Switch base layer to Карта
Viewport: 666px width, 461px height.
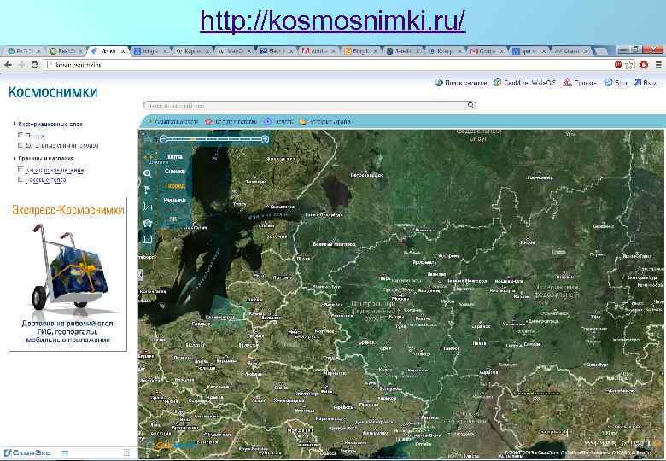point(174,156)
